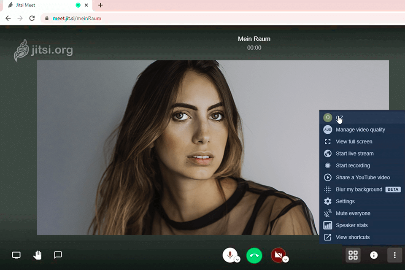Select the Jitsi Meet browser tab

48,5
